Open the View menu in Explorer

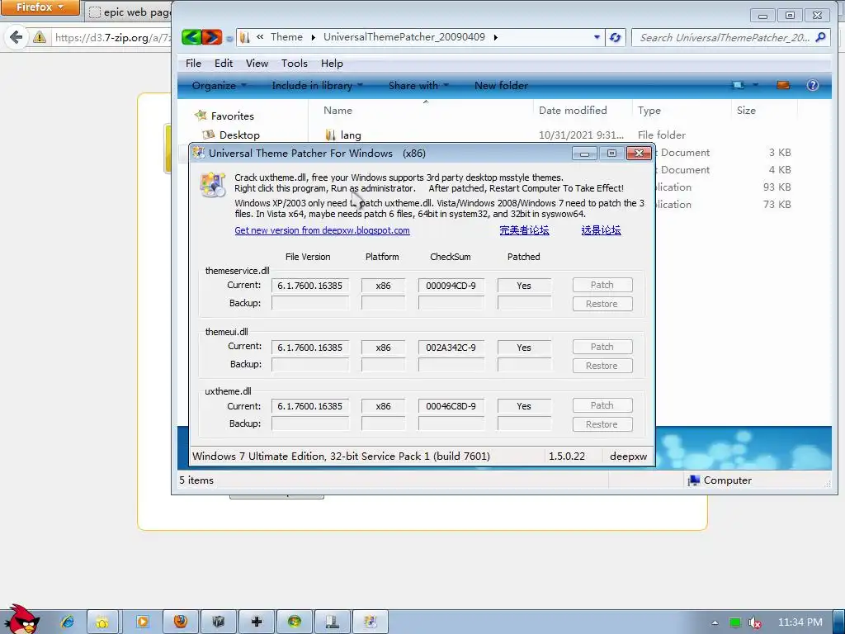(x=257, y=63)
